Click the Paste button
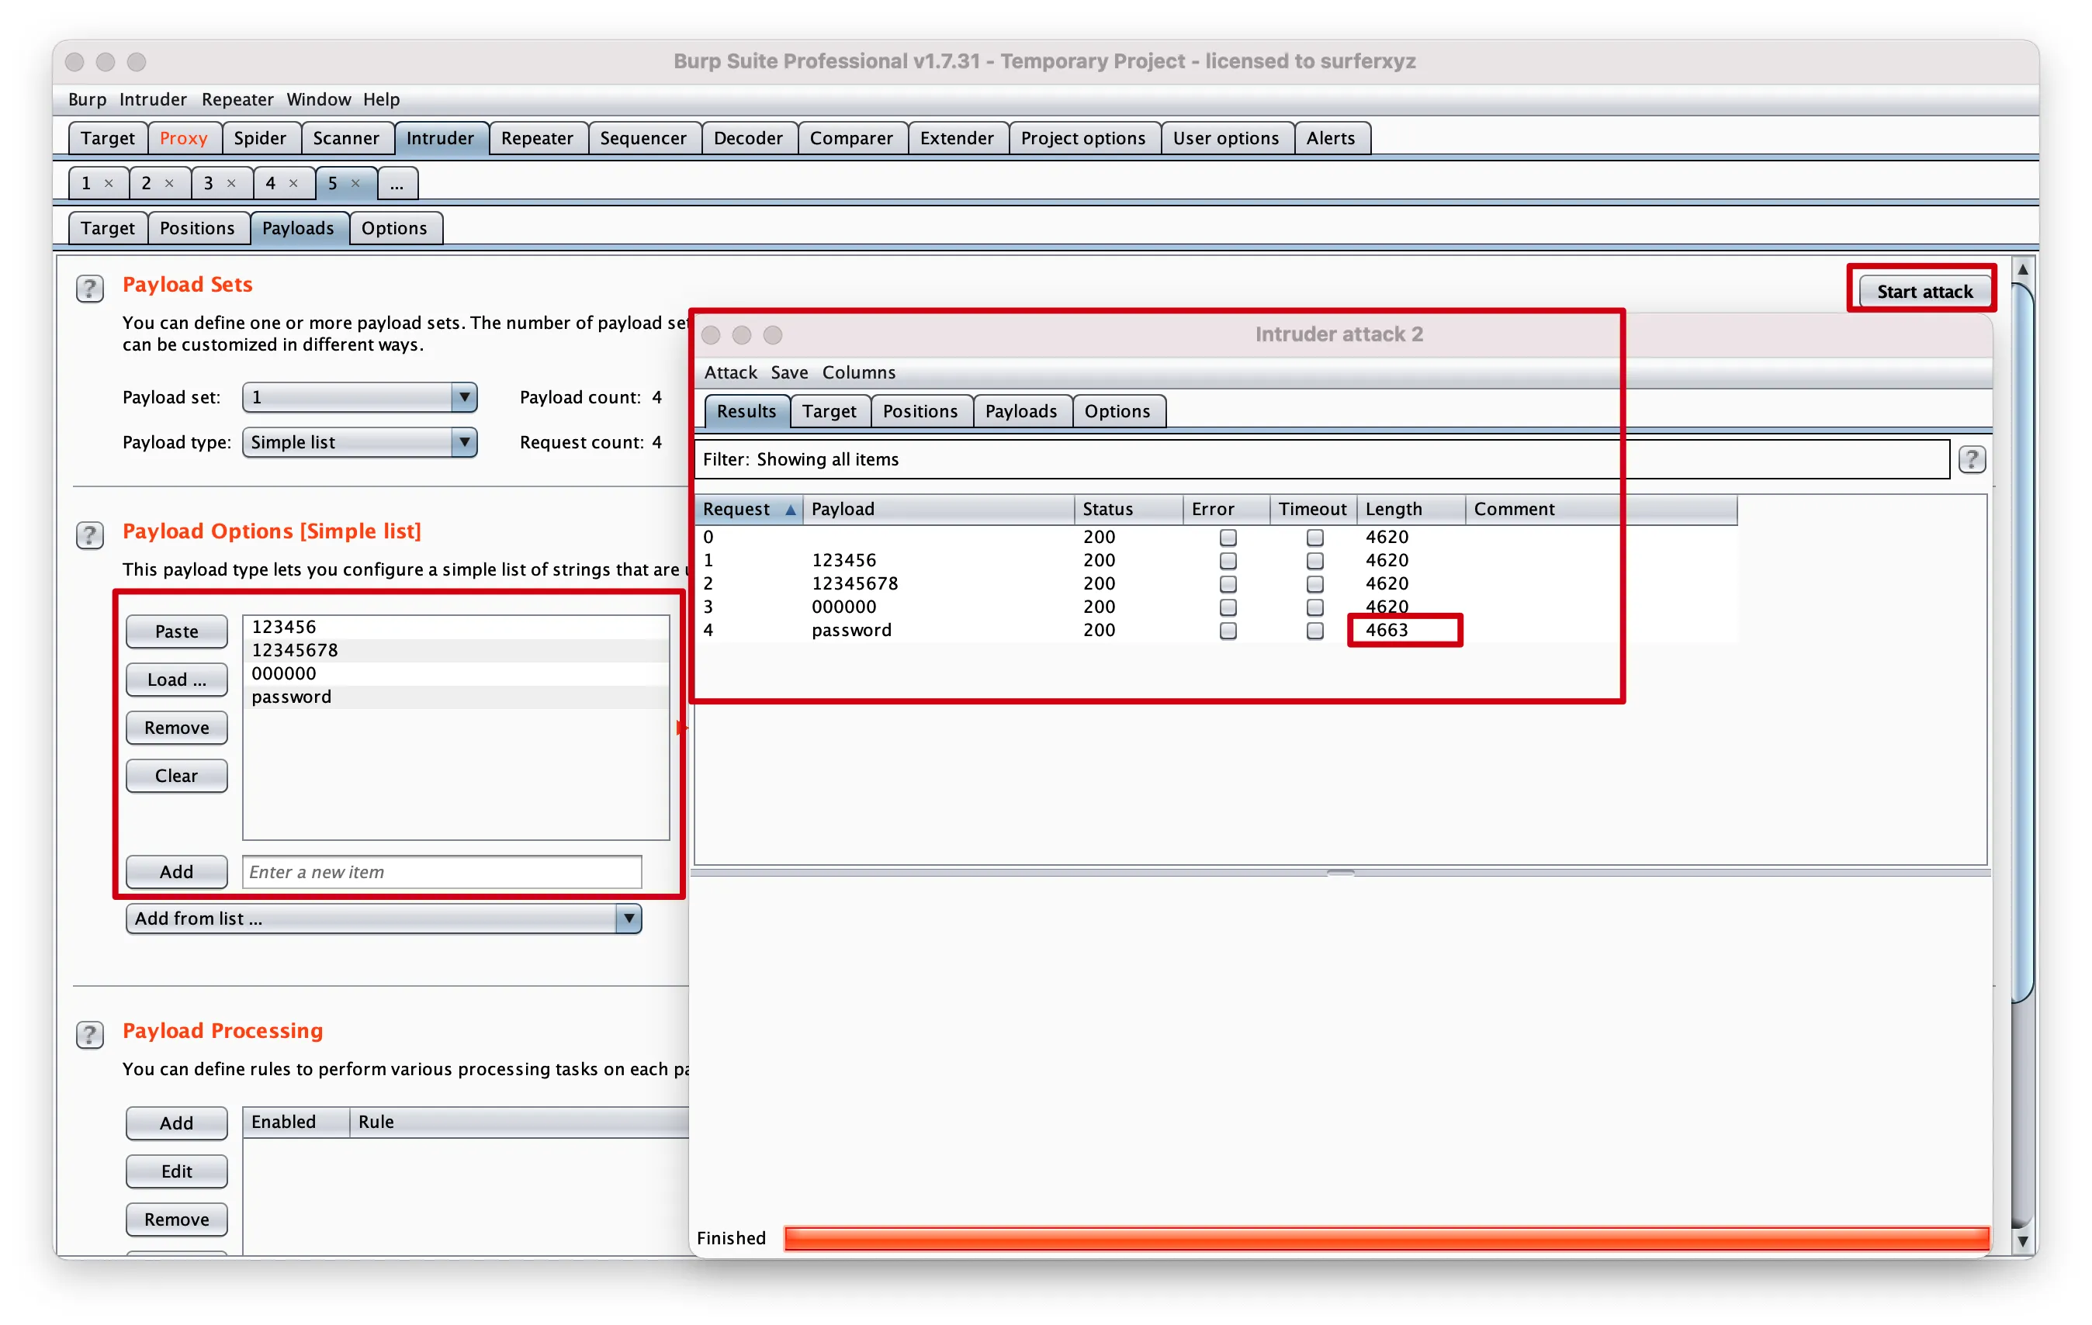 [176, 631]
